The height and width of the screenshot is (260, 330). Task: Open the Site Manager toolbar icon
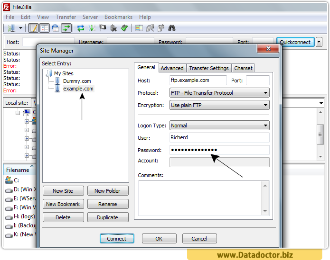click(11, 28)
